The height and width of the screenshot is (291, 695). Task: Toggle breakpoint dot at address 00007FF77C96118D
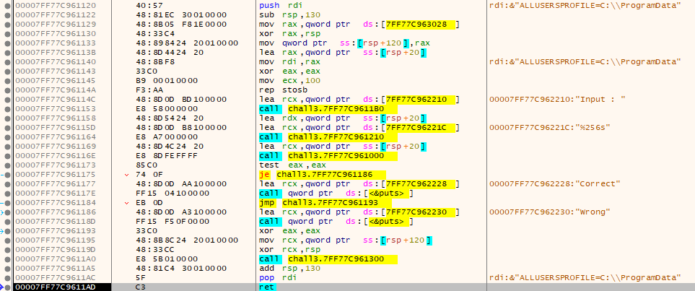tap(7, 222)
